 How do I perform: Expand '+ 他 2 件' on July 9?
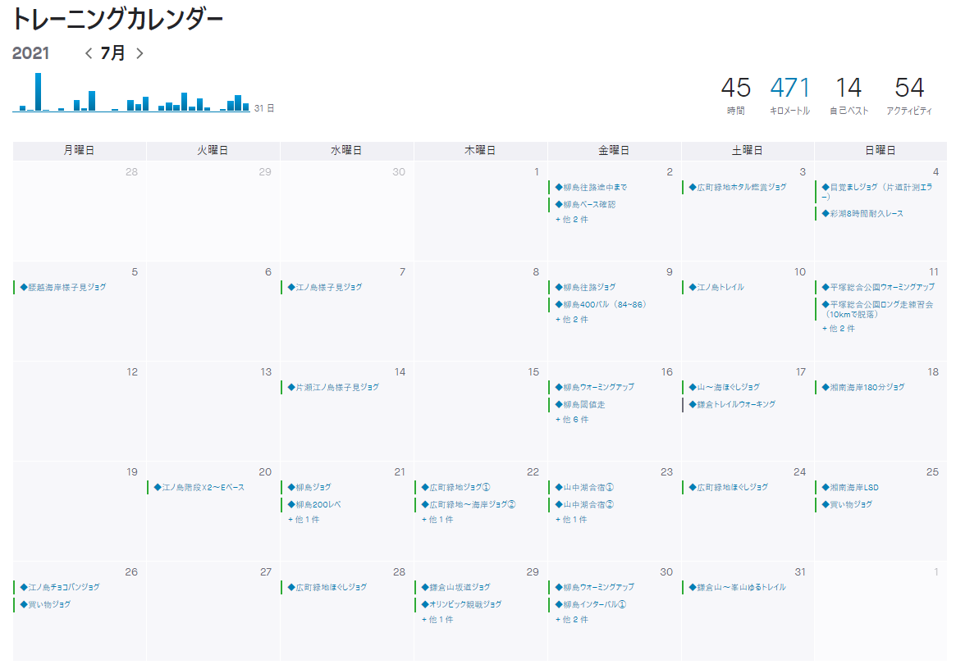(x=572, y=319)
